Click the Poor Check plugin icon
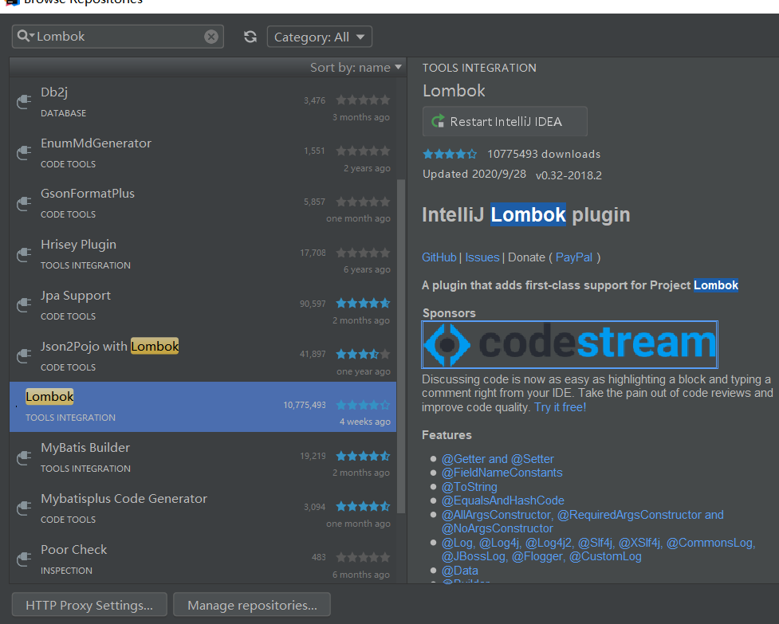Screen dimensions: 779x624 (x=24, y=559)
